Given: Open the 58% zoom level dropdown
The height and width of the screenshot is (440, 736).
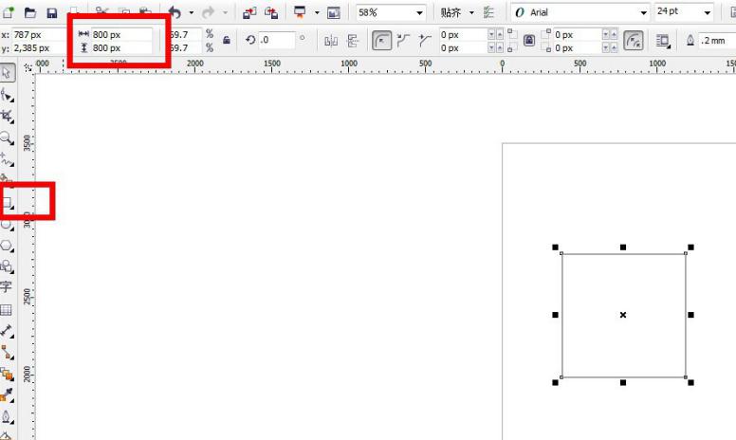Looking at the screenshot, I should click(x=419, y=13).
